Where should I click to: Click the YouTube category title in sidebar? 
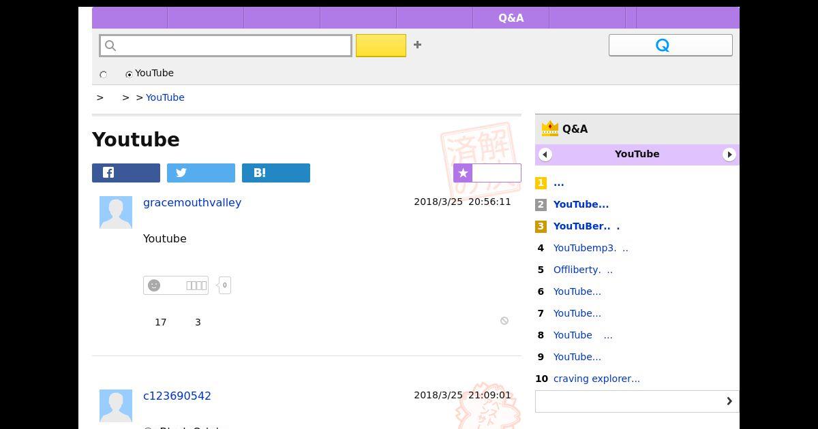coord(637,154)
